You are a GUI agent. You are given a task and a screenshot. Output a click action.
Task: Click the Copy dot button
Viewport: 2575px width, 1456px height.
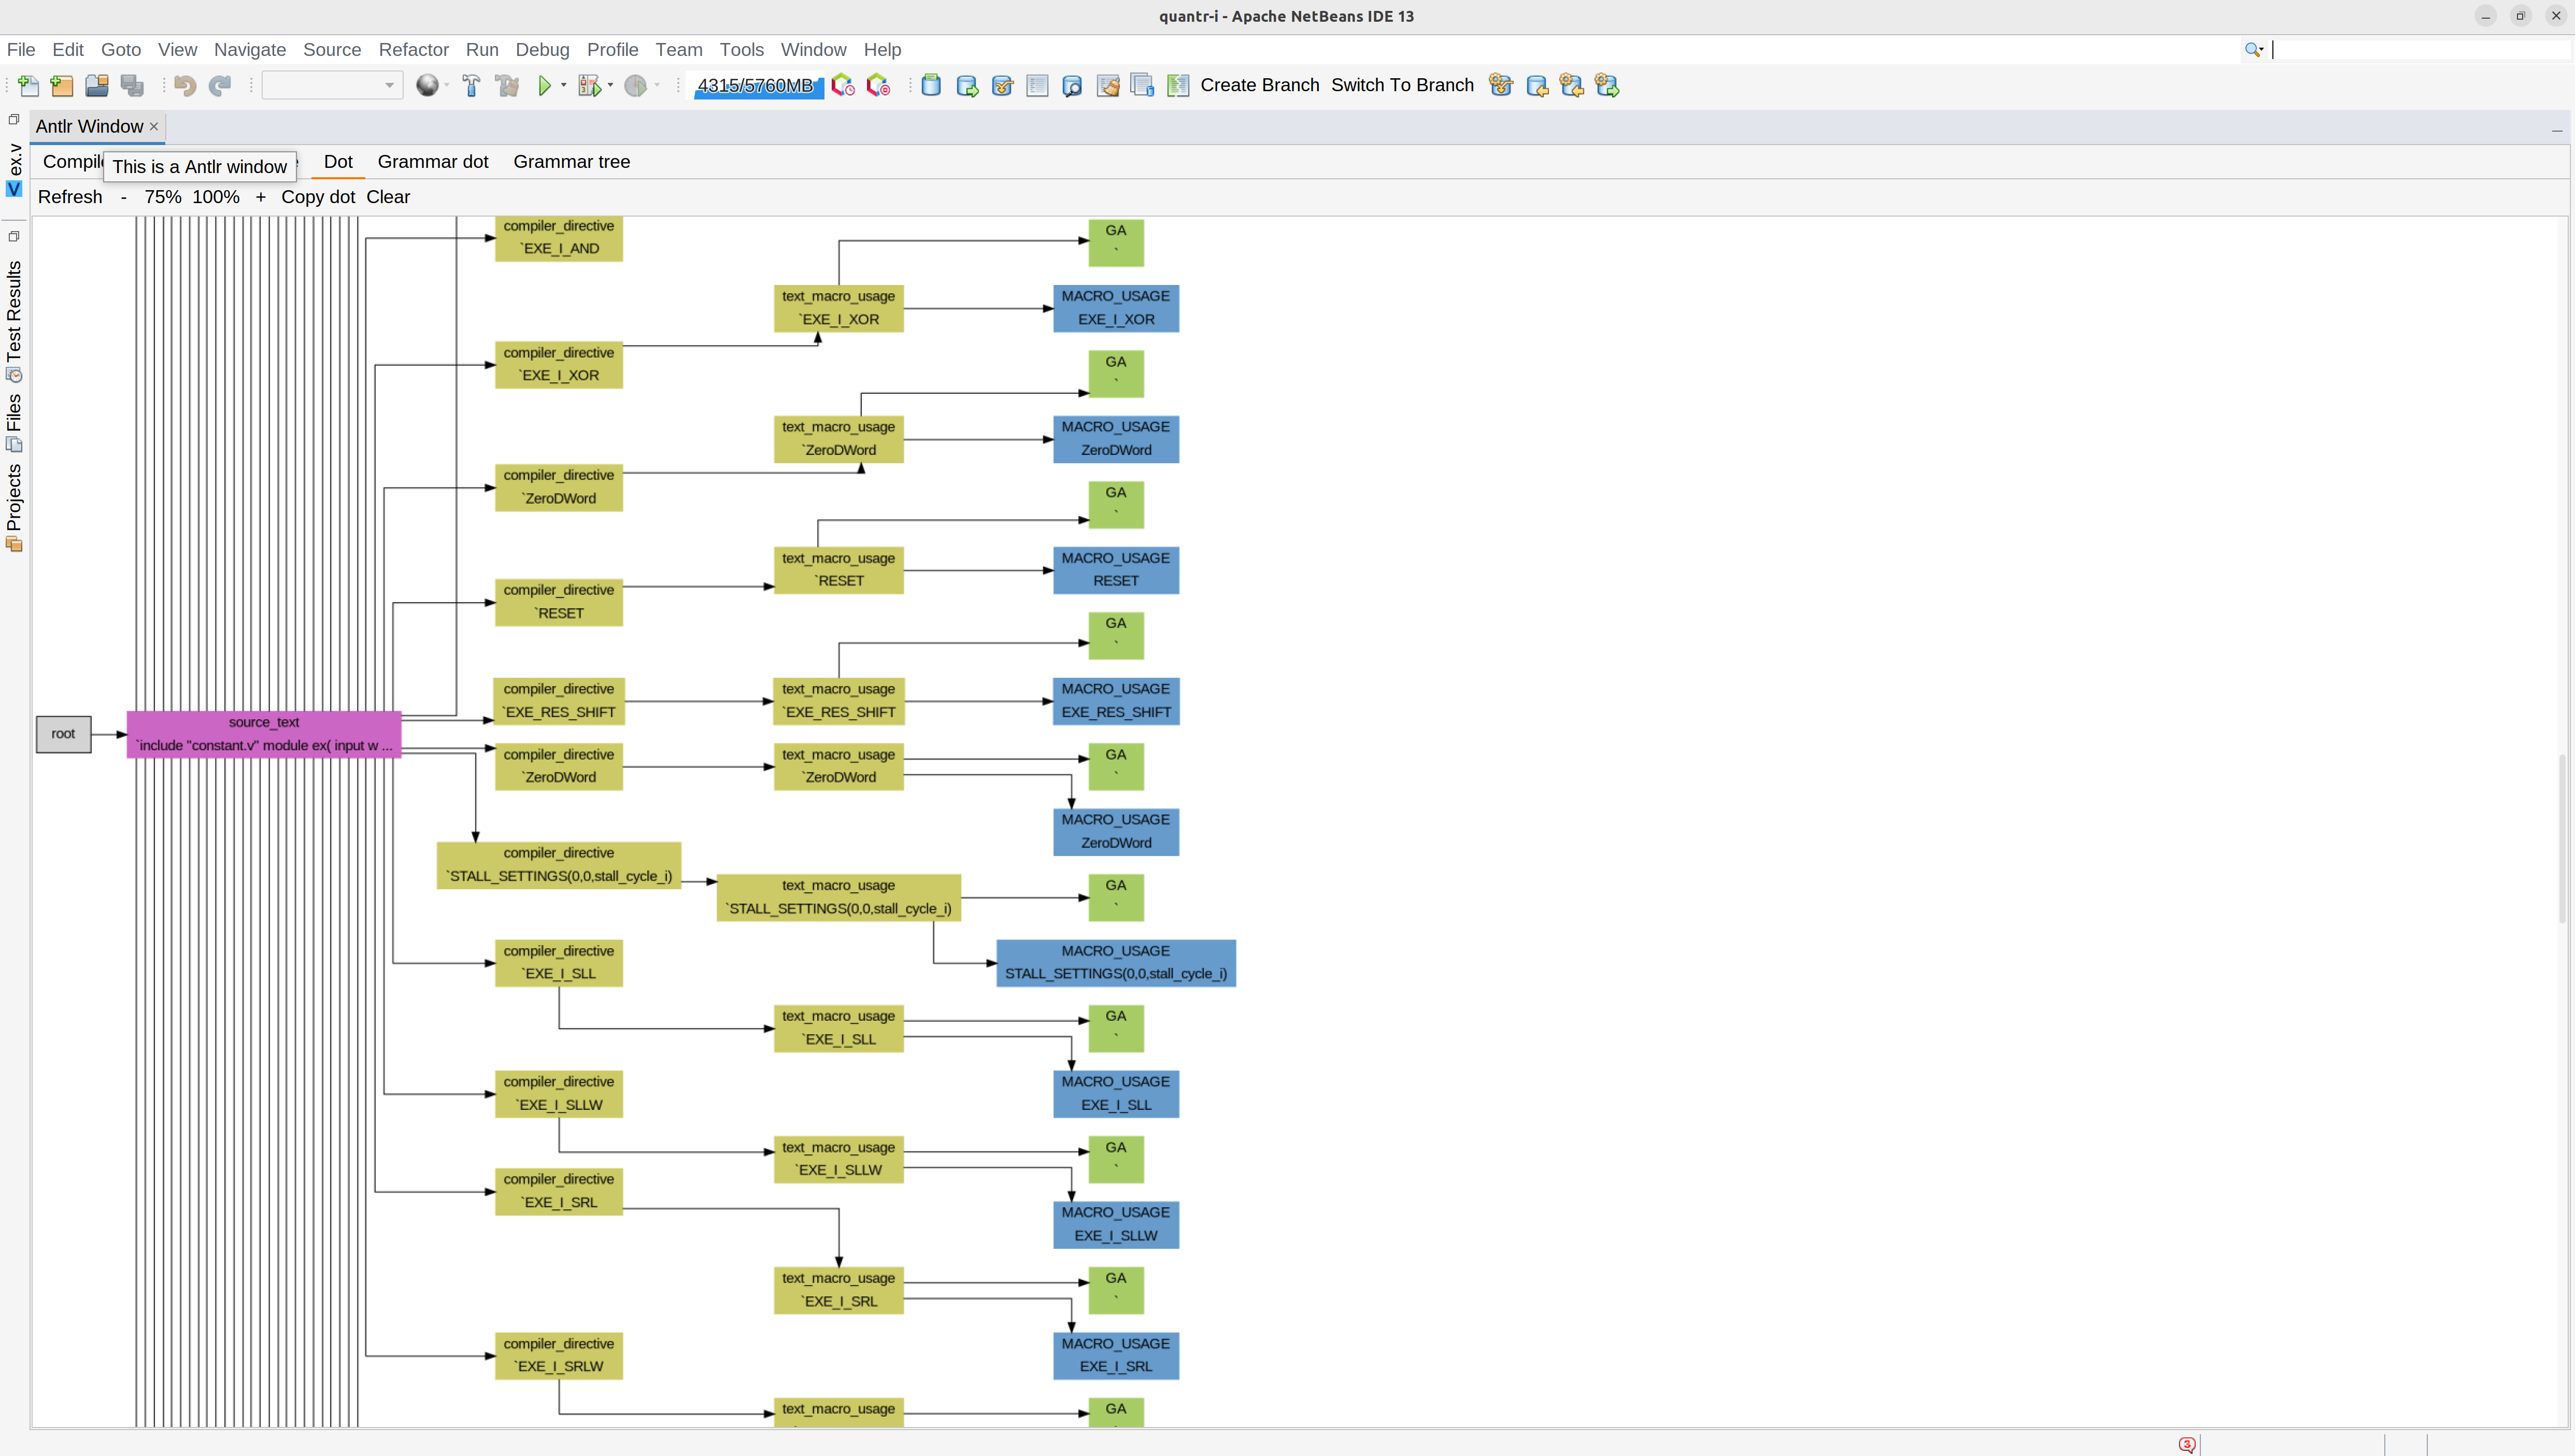(318, 197)
